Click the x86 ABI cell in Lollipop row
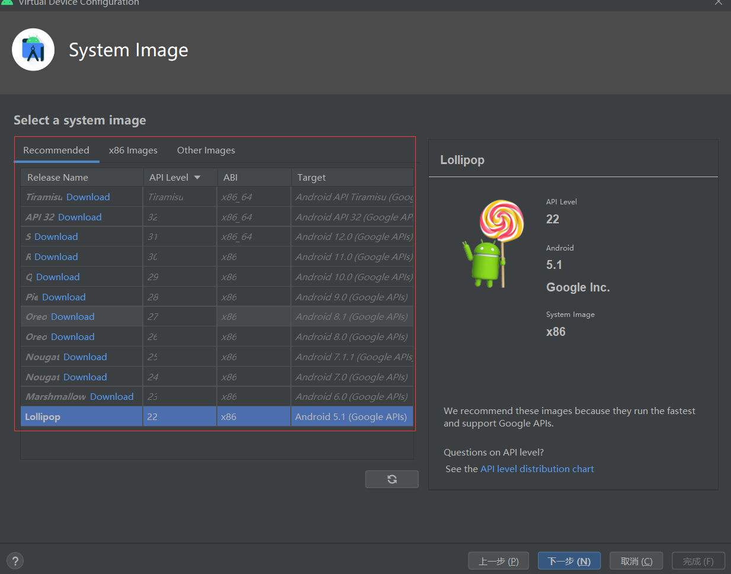Image resolution: width=731 pixels, height=574 pixels. (254, 416)
